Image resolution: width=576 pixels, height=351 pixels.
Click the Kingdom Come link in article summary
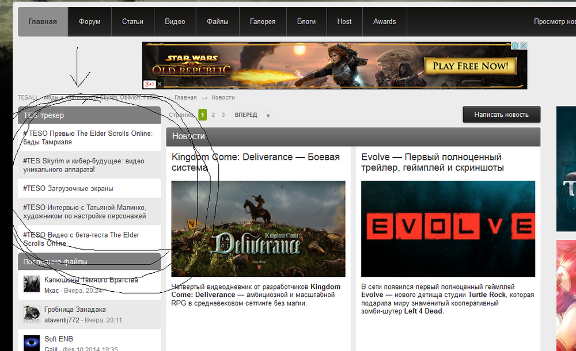[x=255, y=291]
